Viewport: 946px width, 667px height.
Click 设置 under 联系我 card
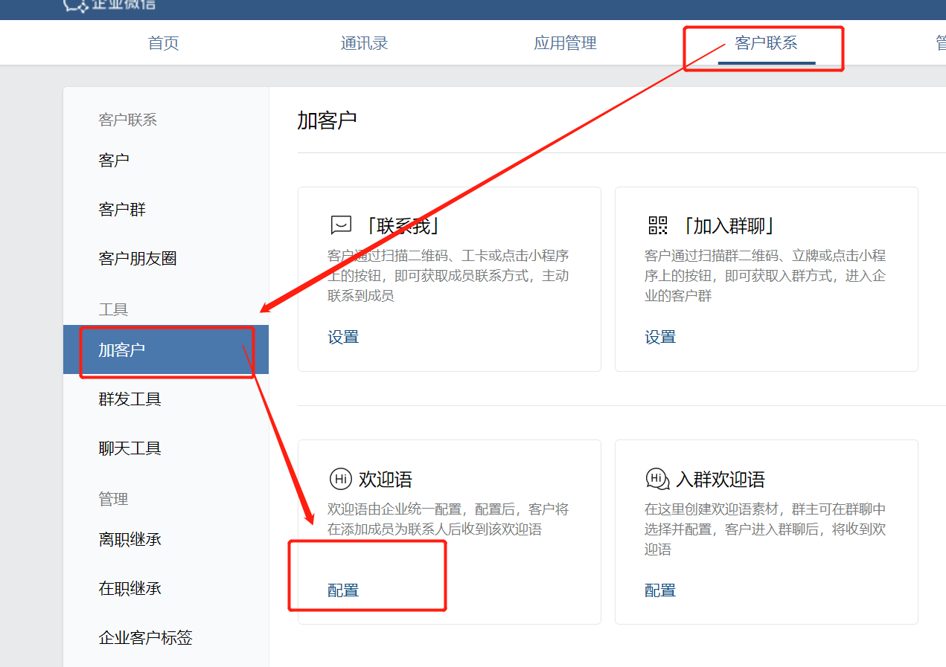343,338
